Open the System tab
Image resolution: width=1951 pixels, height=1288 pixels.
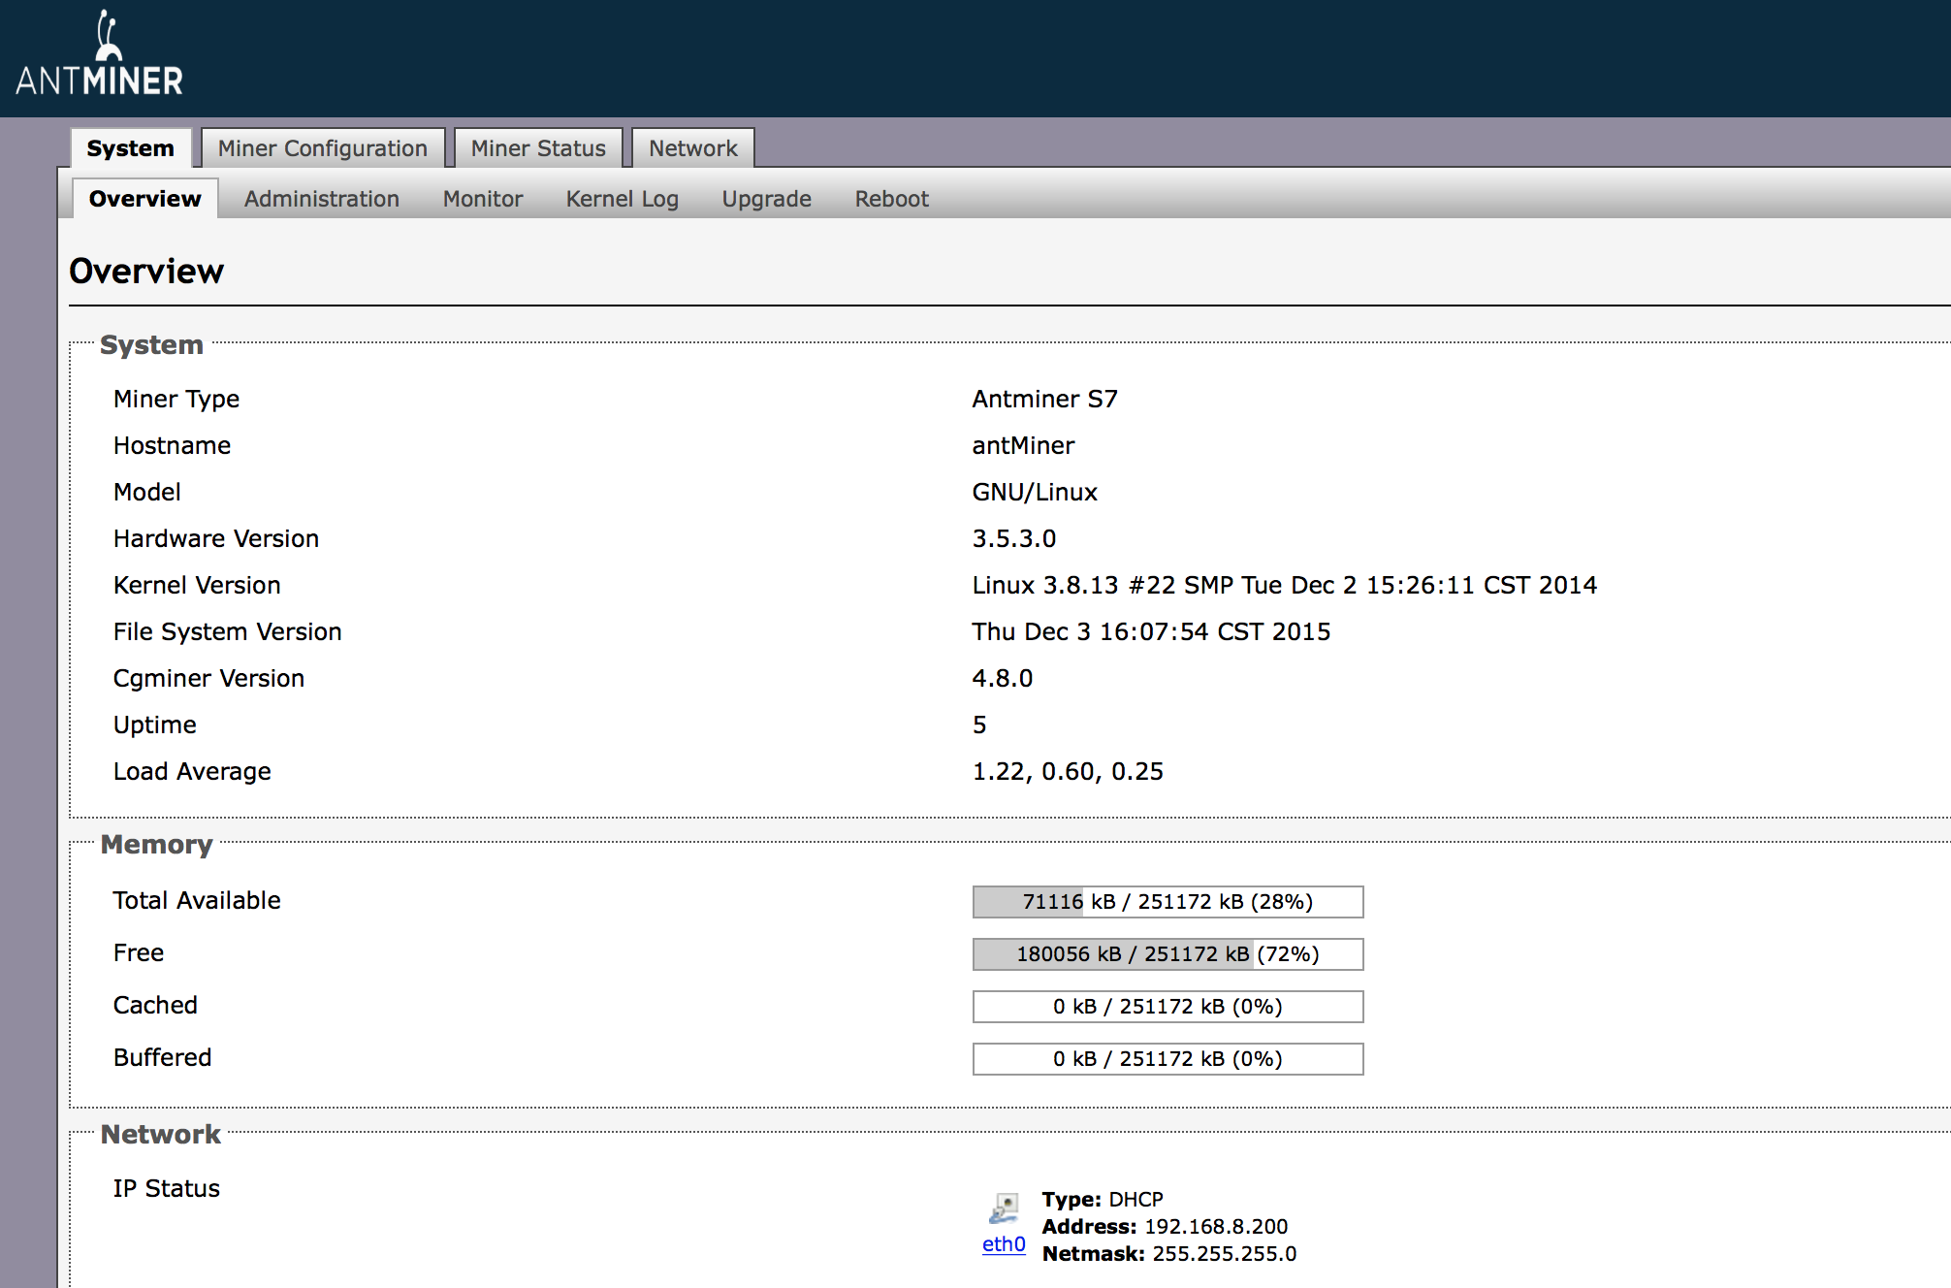coord(131,148)
